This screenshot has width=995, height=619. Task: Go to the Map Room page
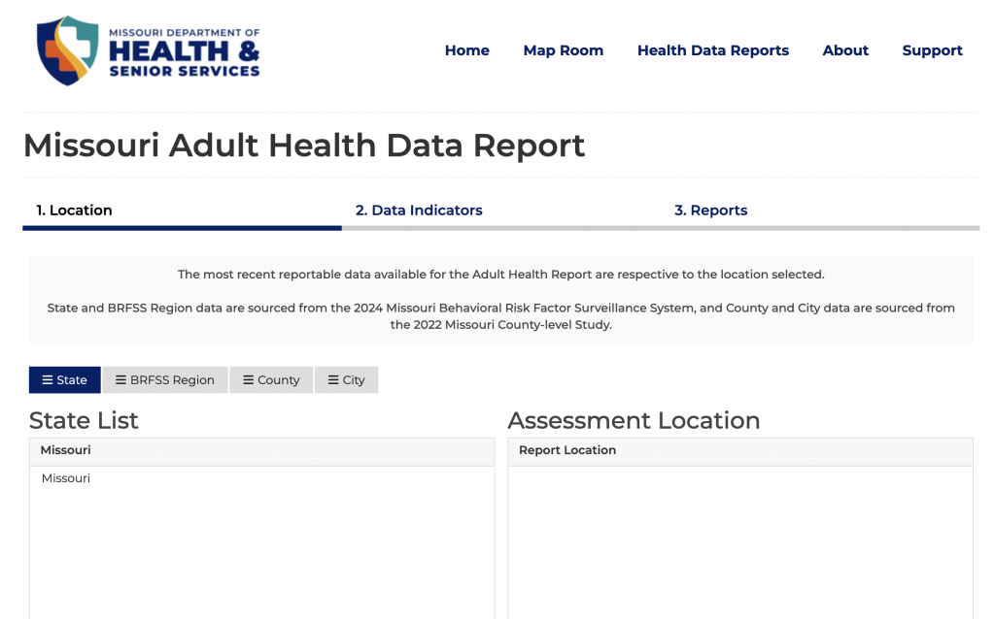[x=563, y=50]
